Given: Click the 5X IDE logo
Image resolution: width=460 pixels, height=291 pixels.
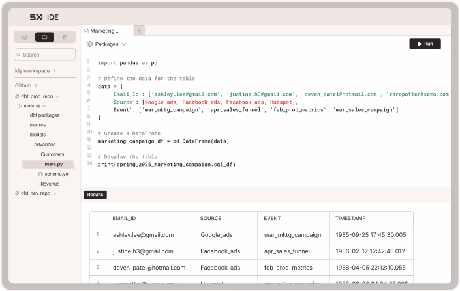Looking at the screenshot, I should tap(44, 18).
